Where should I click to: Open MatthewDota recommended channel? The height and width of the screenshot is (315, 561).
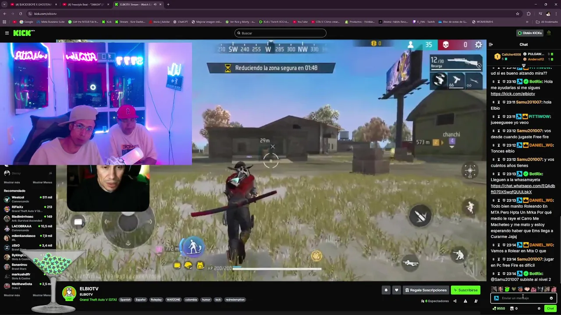(x=28, y=286)
